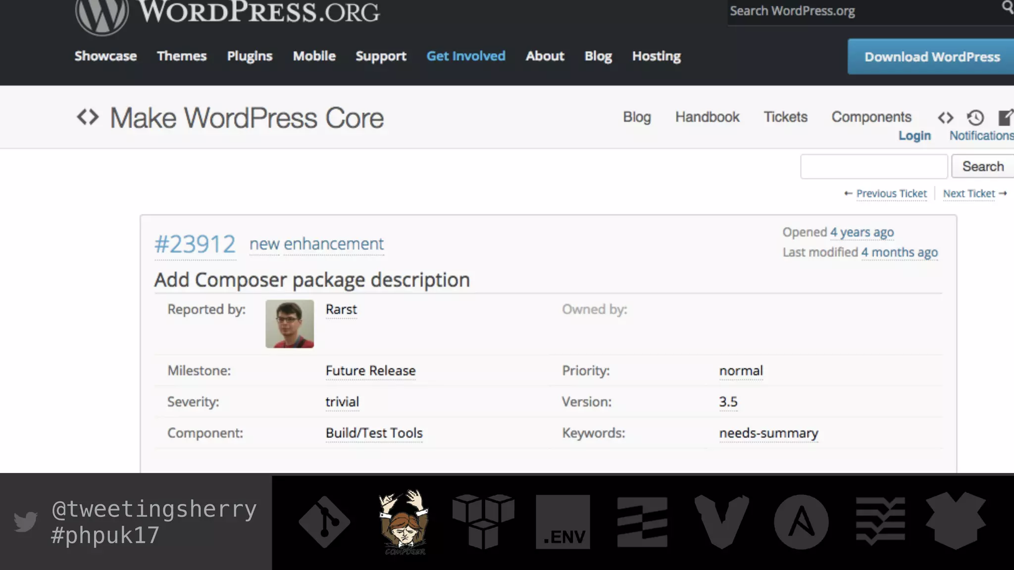The height and width of the screenshot is (570, 1014).
Task: Click the code brackets icon near Components
Action: 945,118
